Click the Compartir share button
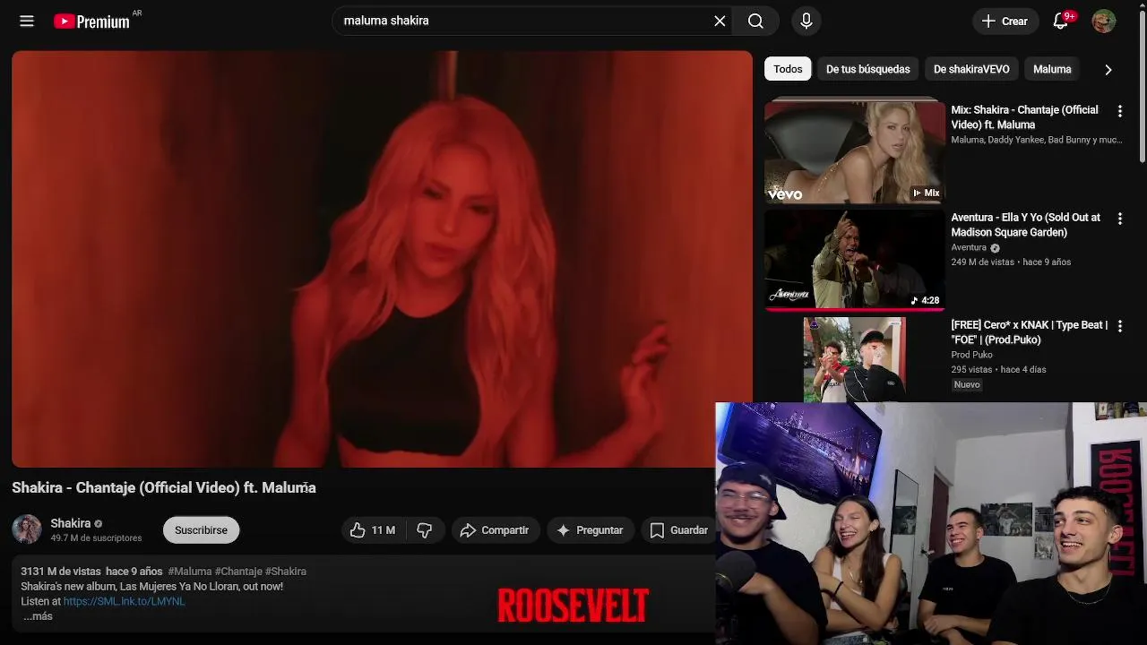 [496, 530]
